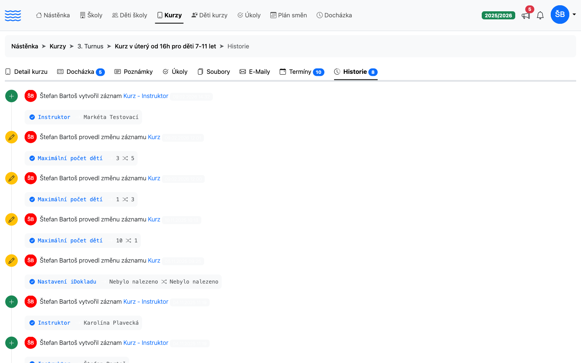Open the Termíny tab
Viewport: 581px width, 363px height.
coord(302,72)
